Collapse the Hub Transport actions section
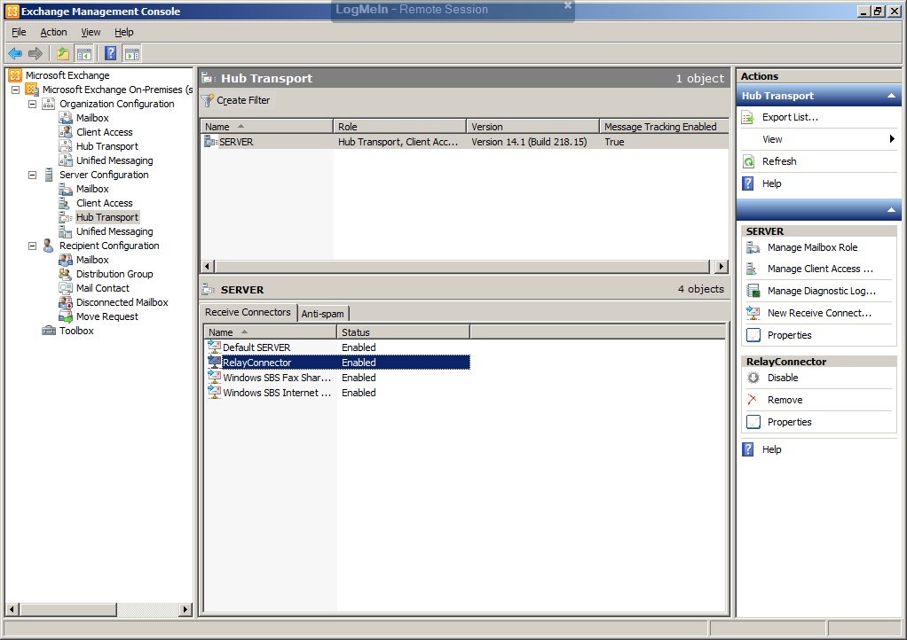The image size is (907, 640). pyautogui.click(x=891, y=96)
